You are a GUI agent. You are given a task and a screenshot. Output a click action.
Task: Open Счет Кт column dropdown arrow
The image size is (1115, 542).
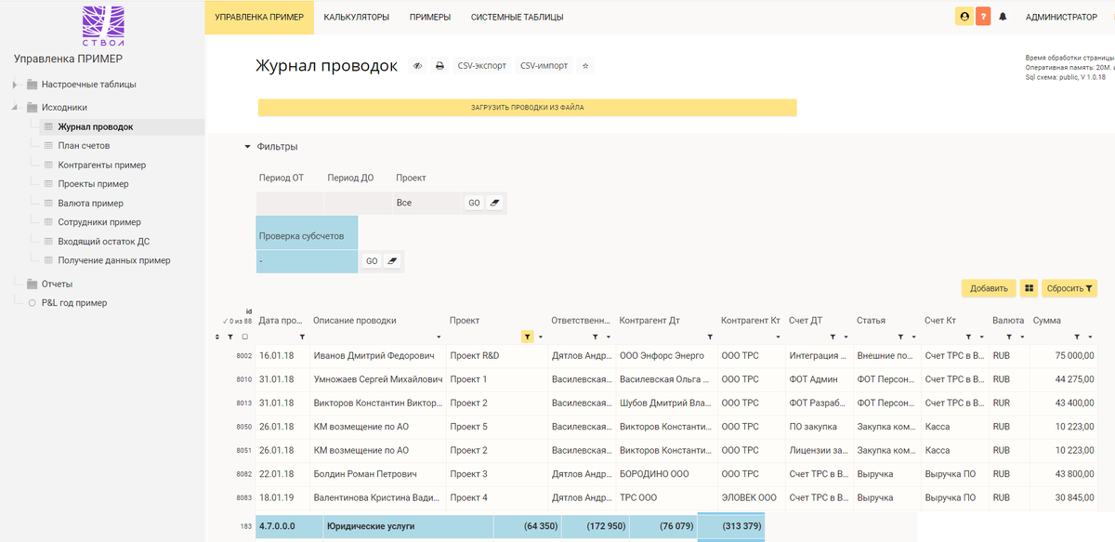point(982,337)
